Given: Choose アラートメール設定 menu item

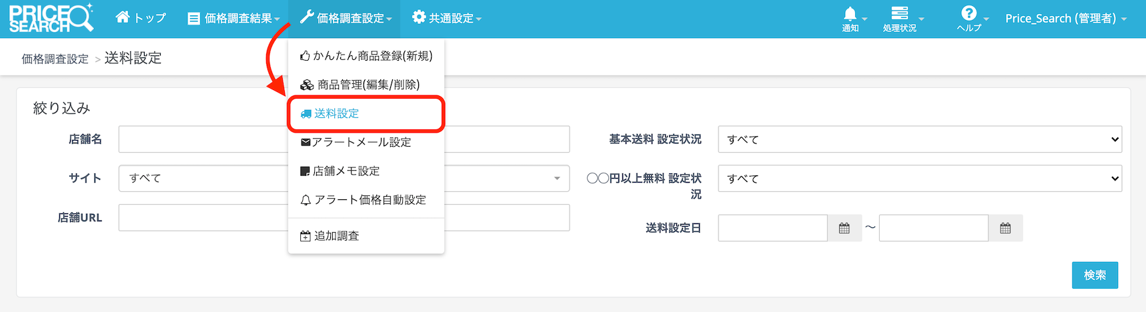Looking at the screenshot, I should pyautogui.click(x=360, y=143).
